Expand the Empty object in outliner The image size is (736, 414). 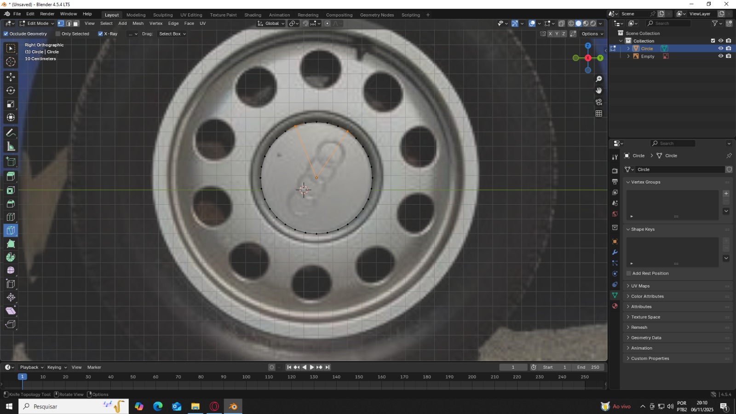pyautogui.click(x=628, y=57)
